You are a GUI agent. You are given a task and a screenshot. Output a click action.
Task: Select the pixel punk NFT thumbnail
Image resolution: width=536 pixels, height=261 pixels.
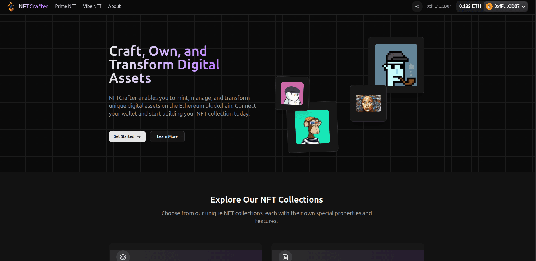click(396, 65)
